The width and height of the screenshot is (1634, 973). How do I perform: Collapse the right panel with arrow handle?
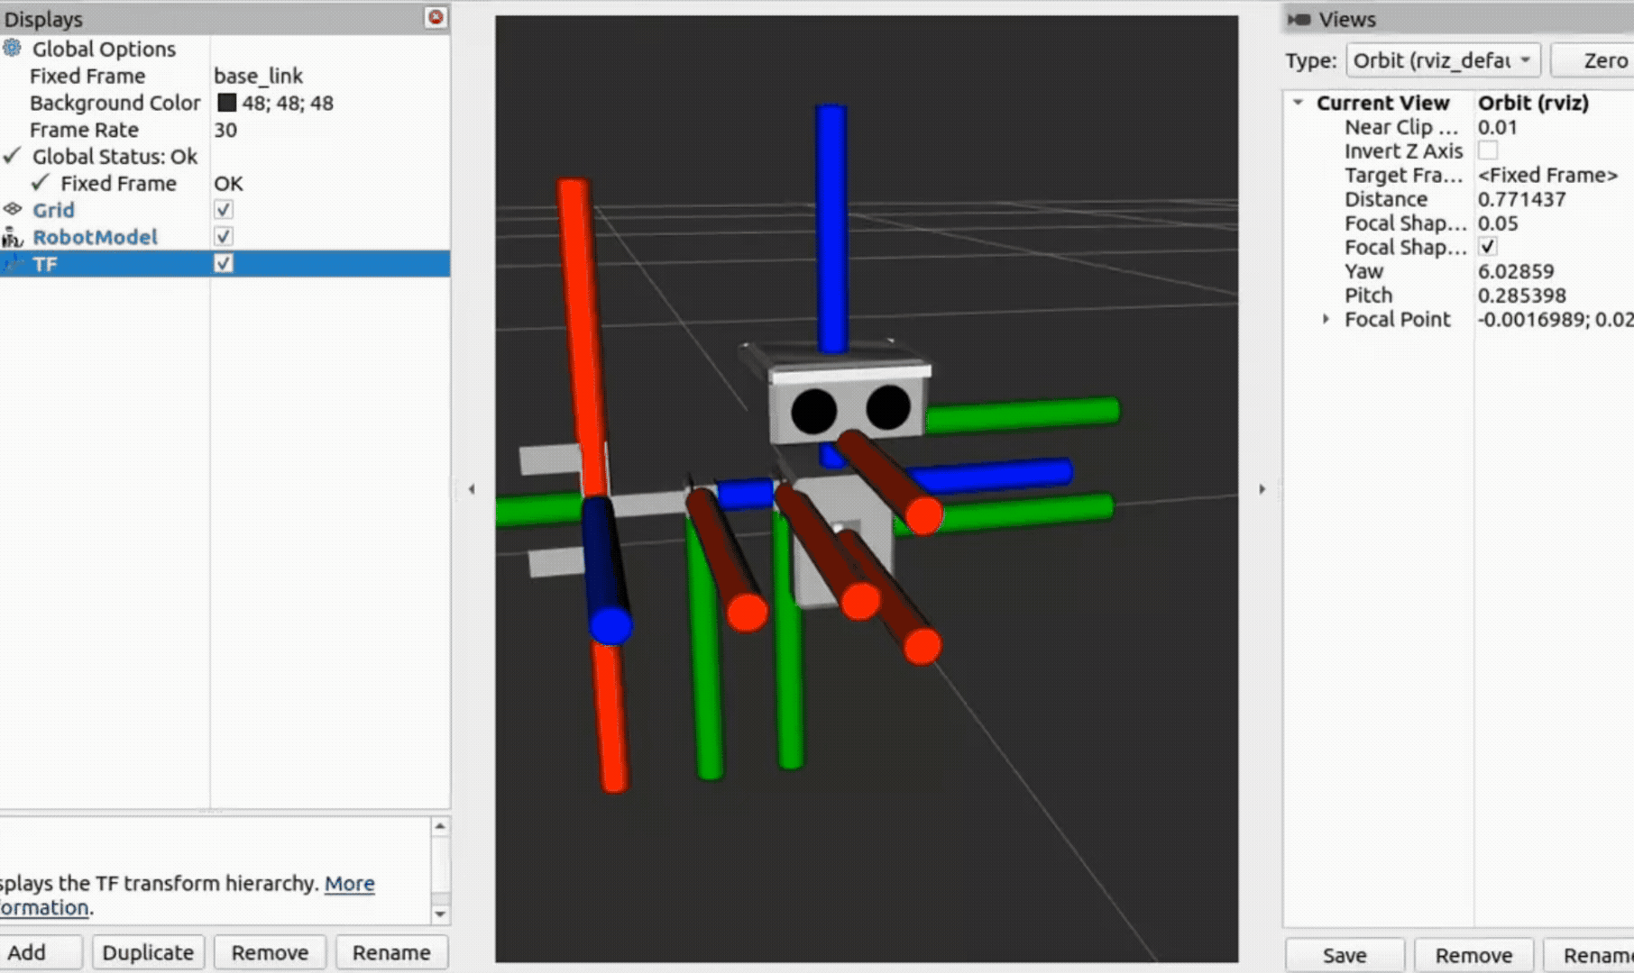click(x=1262, y=489)
